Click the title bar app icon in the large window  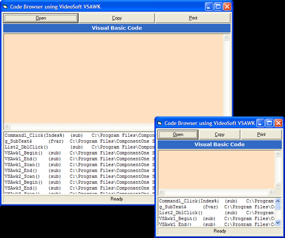(x=5, y=7)
